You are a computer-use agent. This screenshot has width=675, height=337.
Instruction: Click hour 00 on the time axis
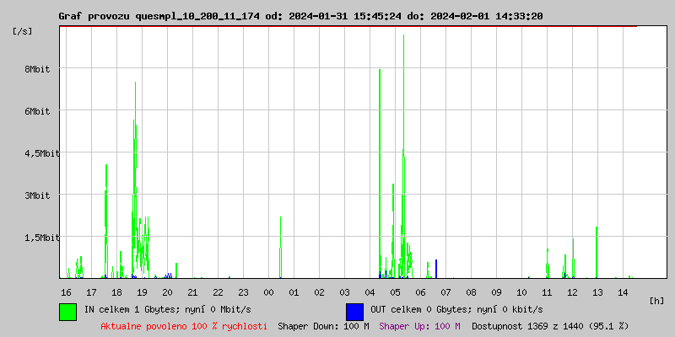coord(269,292)
